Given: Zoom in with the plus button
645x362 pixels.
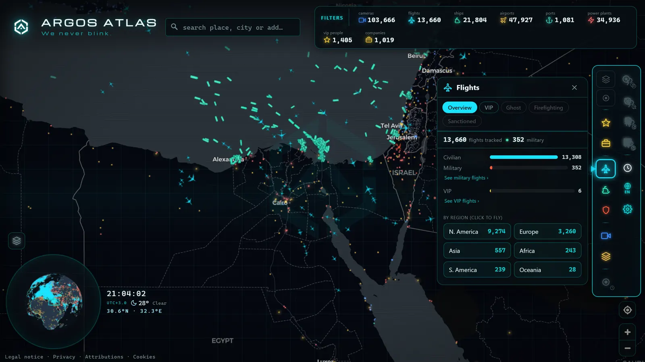Looking at the screenshot, I should point(627,332).
